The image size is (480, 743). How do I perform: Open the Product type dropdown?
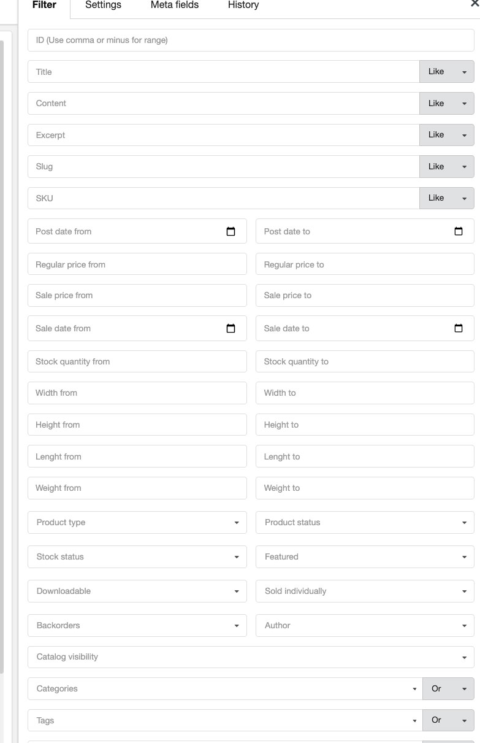[x=238, y=522]
